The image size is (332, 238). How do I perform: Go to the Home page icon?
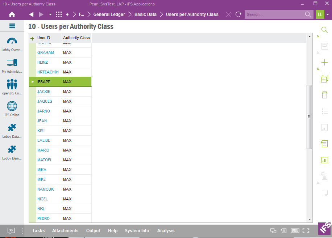(x=12, y=14)
